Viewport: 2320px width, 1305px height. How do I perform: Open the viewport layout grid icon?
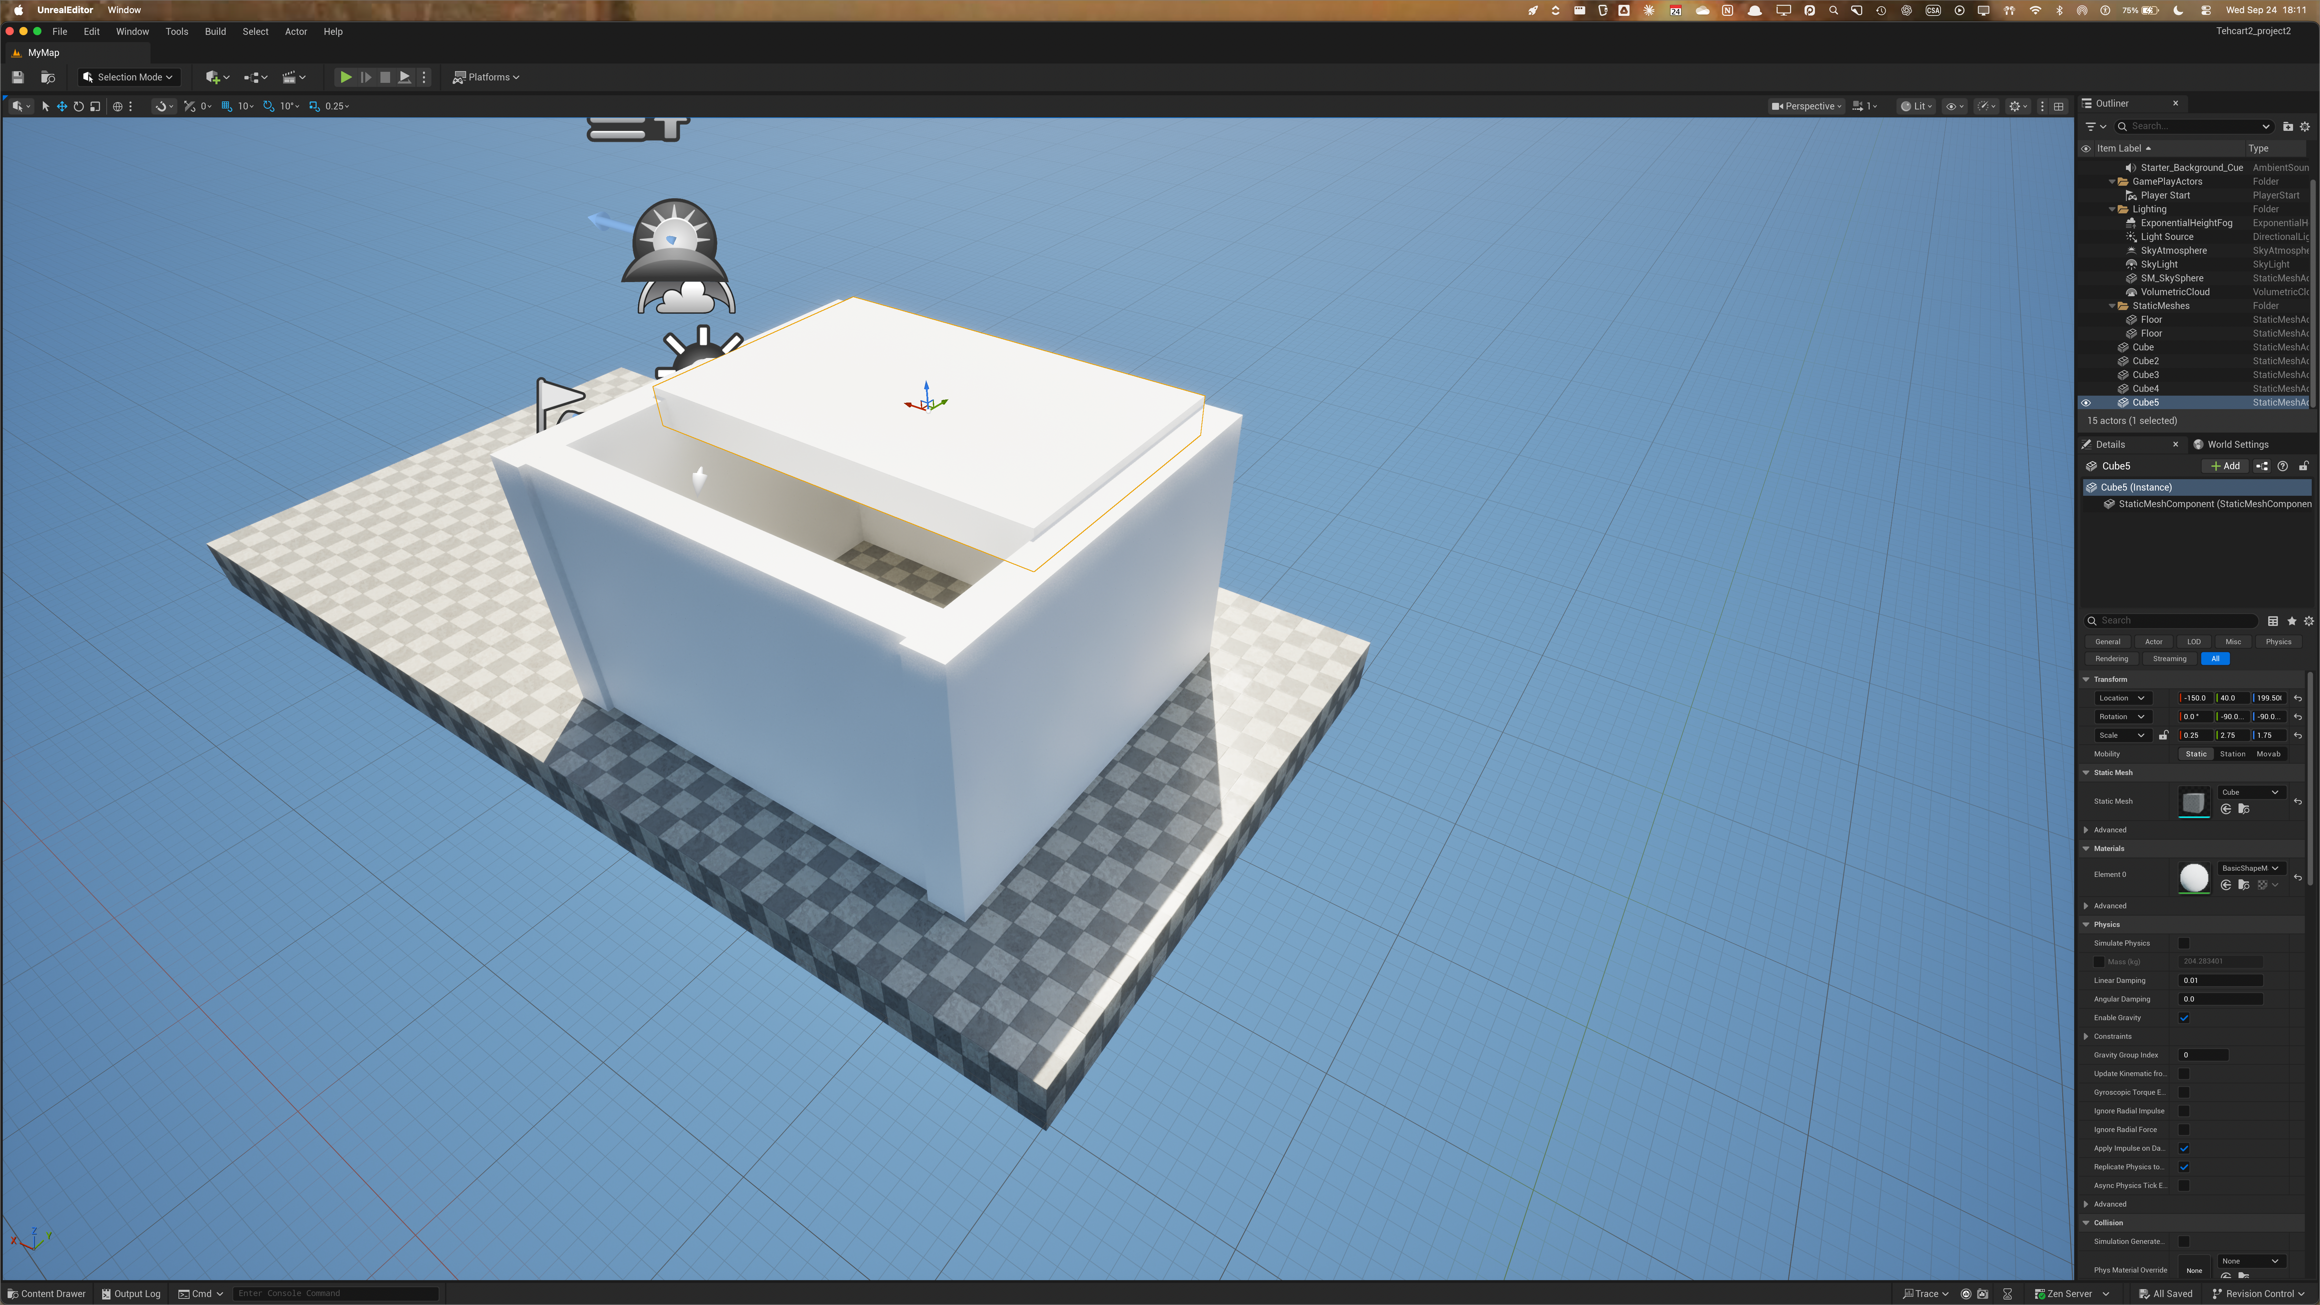point(2059,106)
